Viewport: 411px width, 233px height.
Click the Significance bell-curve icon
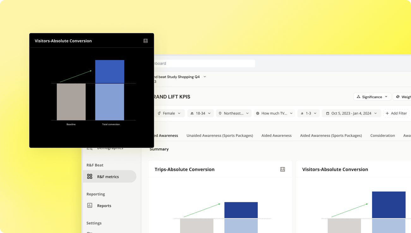[x=359, y=97]
